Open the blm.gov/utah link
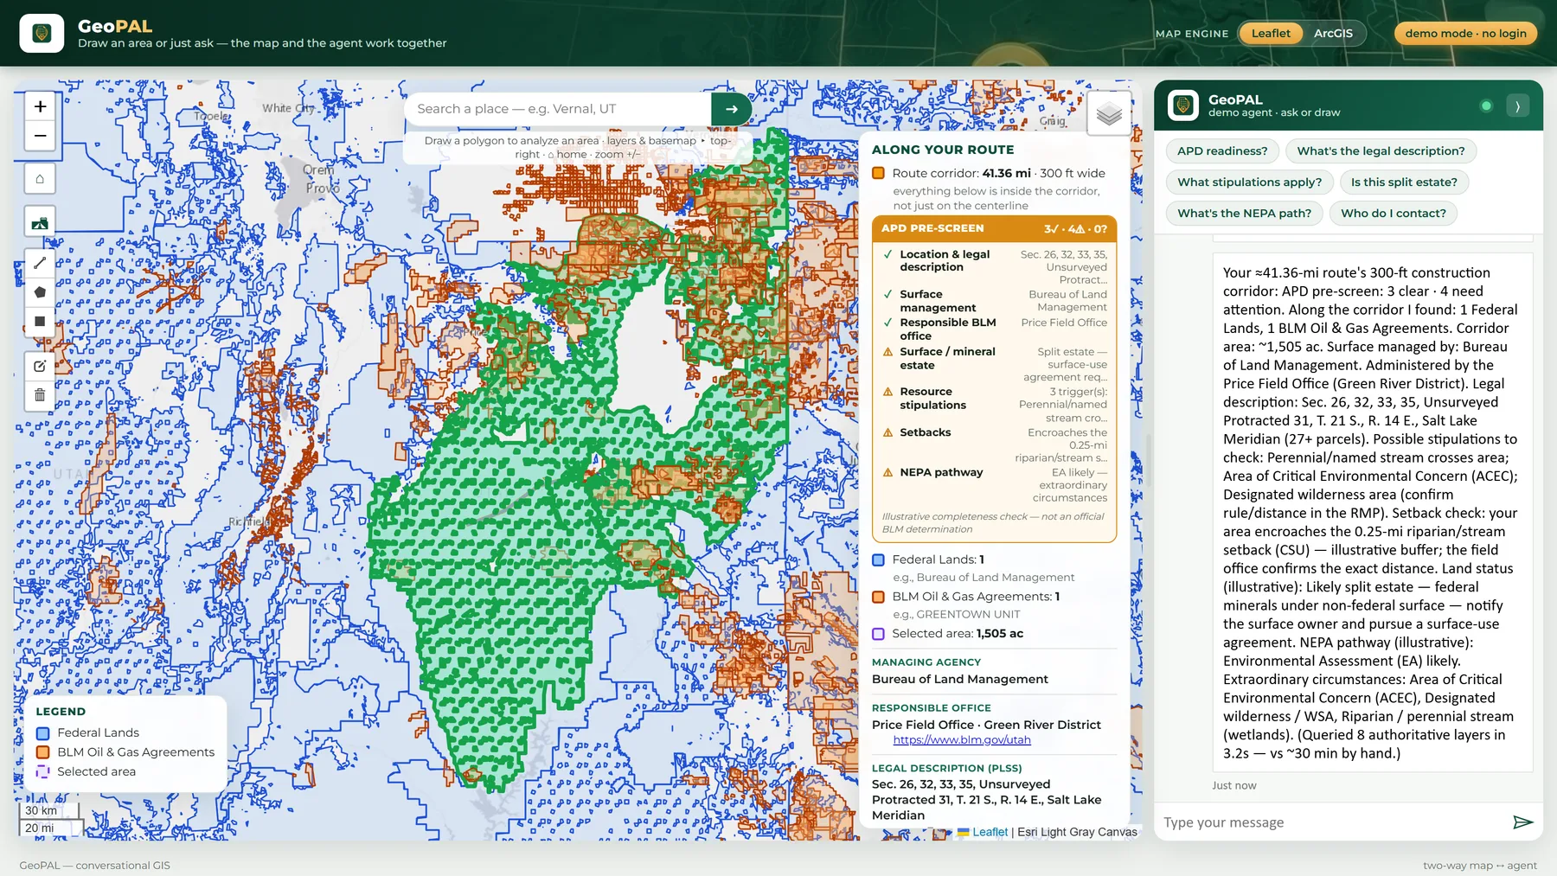 [x=962, y=740]
